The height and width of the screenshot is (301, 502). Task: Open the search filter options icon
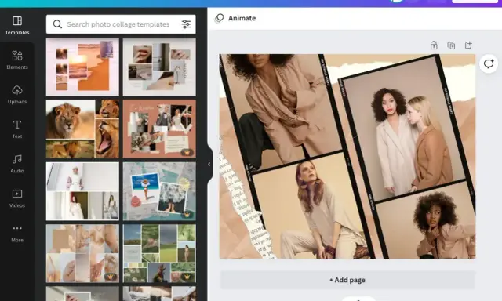pos(186,24)
